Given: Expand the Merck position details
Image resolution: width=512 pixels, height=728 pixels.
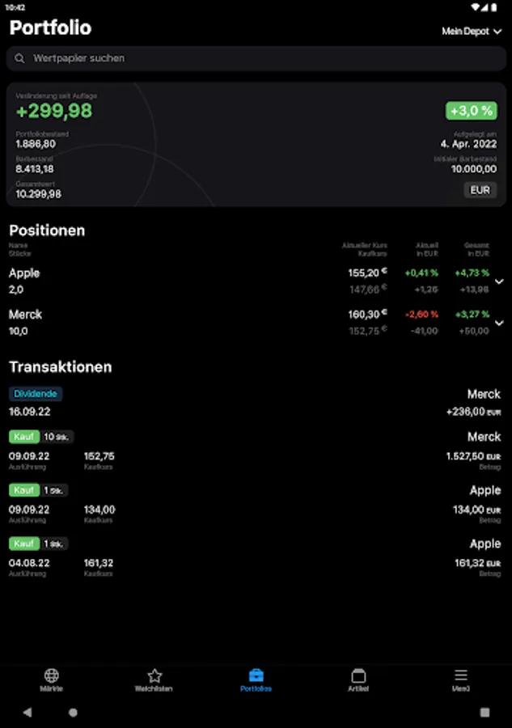Looking at the screenshot, I should [499, 322].
